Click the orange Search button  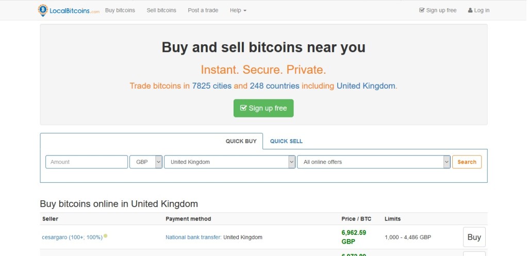(x=467, y=162)
